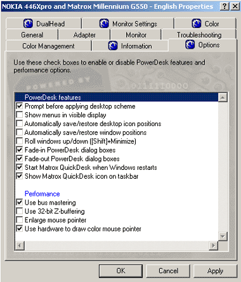
Task: Enable Show menus in visible display
Action: click(x=20, y=115)
